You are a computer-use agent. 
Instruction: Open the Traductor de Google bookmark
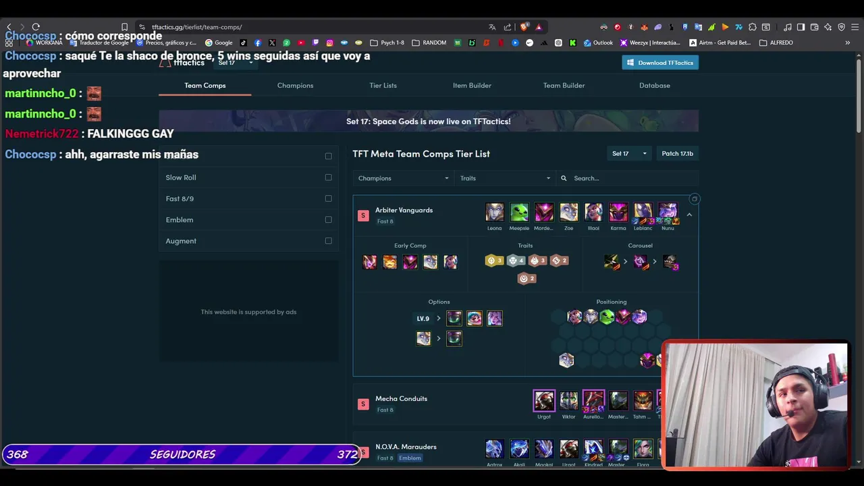(x=99, y=43)
